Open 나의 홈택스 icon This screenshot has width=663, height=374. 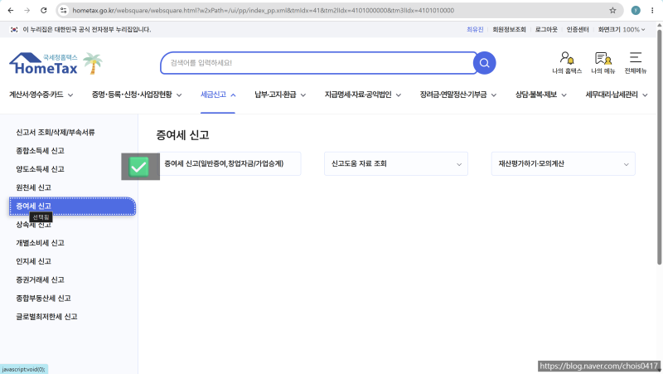click(x=567, y=63)
